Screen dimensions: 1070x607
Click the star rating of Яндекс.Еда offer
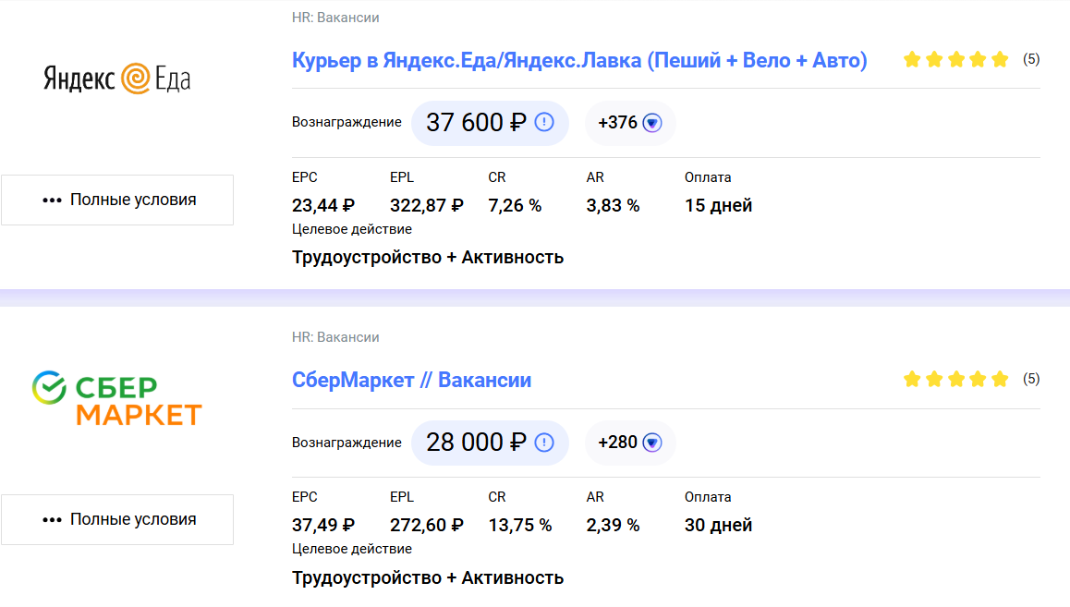click(955, 60)
